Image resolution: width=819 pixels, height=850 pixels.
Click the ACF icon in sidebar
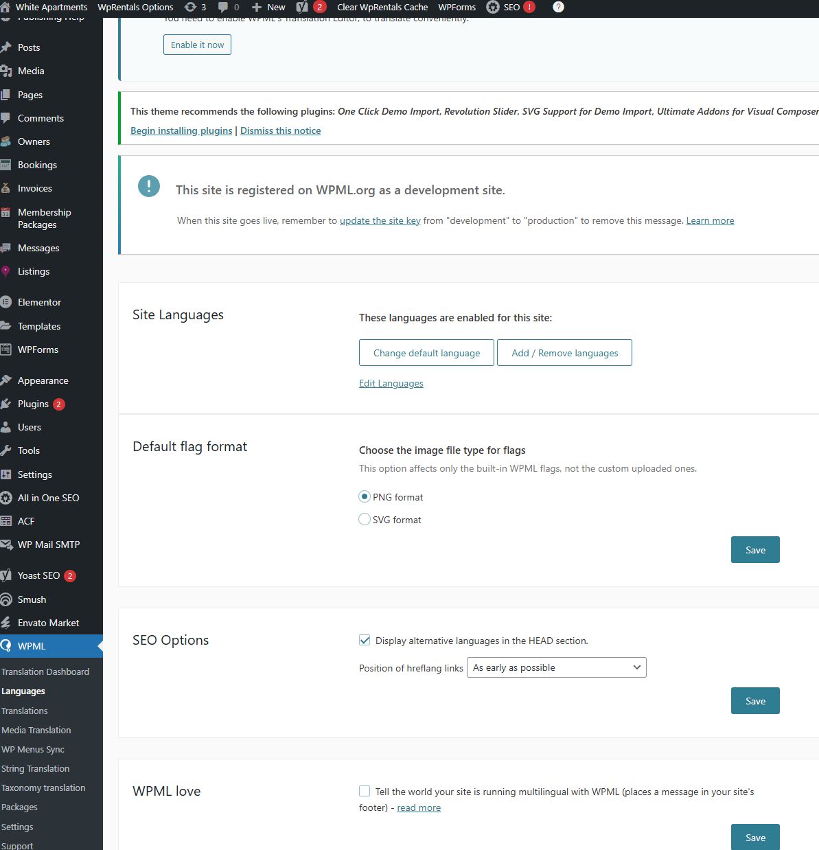click(6, 521)
